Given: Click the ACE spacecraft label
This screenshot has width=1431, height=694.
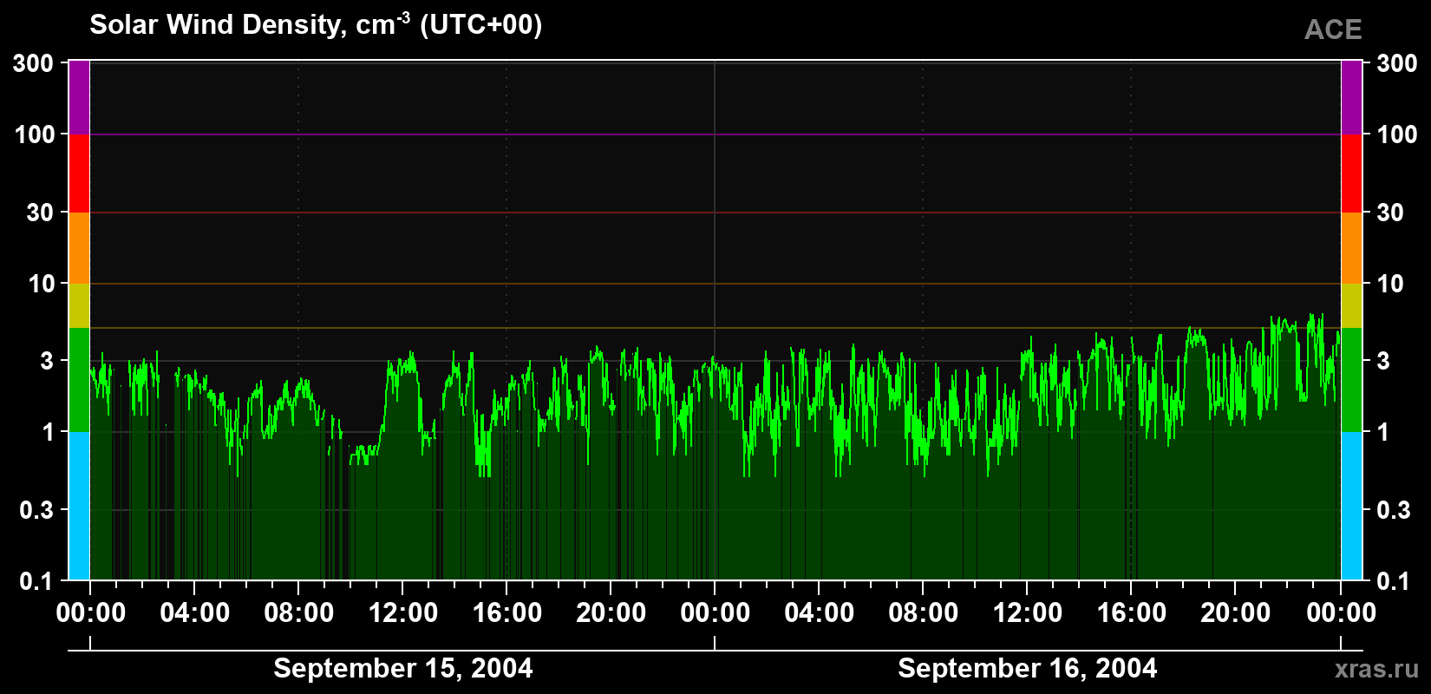Looking at the screenshot, I should 1333,29.
